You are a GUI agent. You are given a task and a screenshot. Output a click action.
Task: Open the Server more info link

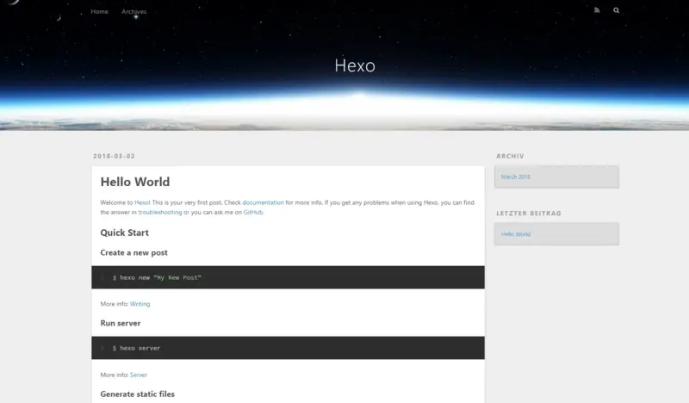(139, 375)
